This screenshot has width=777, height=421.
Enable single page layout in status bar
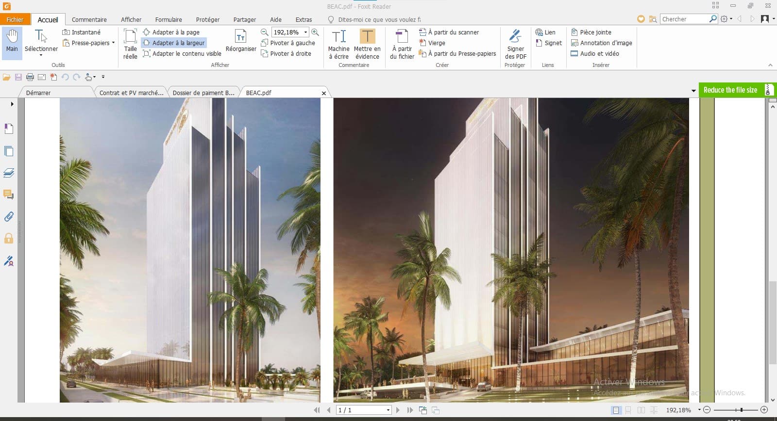tap(616, 410)
